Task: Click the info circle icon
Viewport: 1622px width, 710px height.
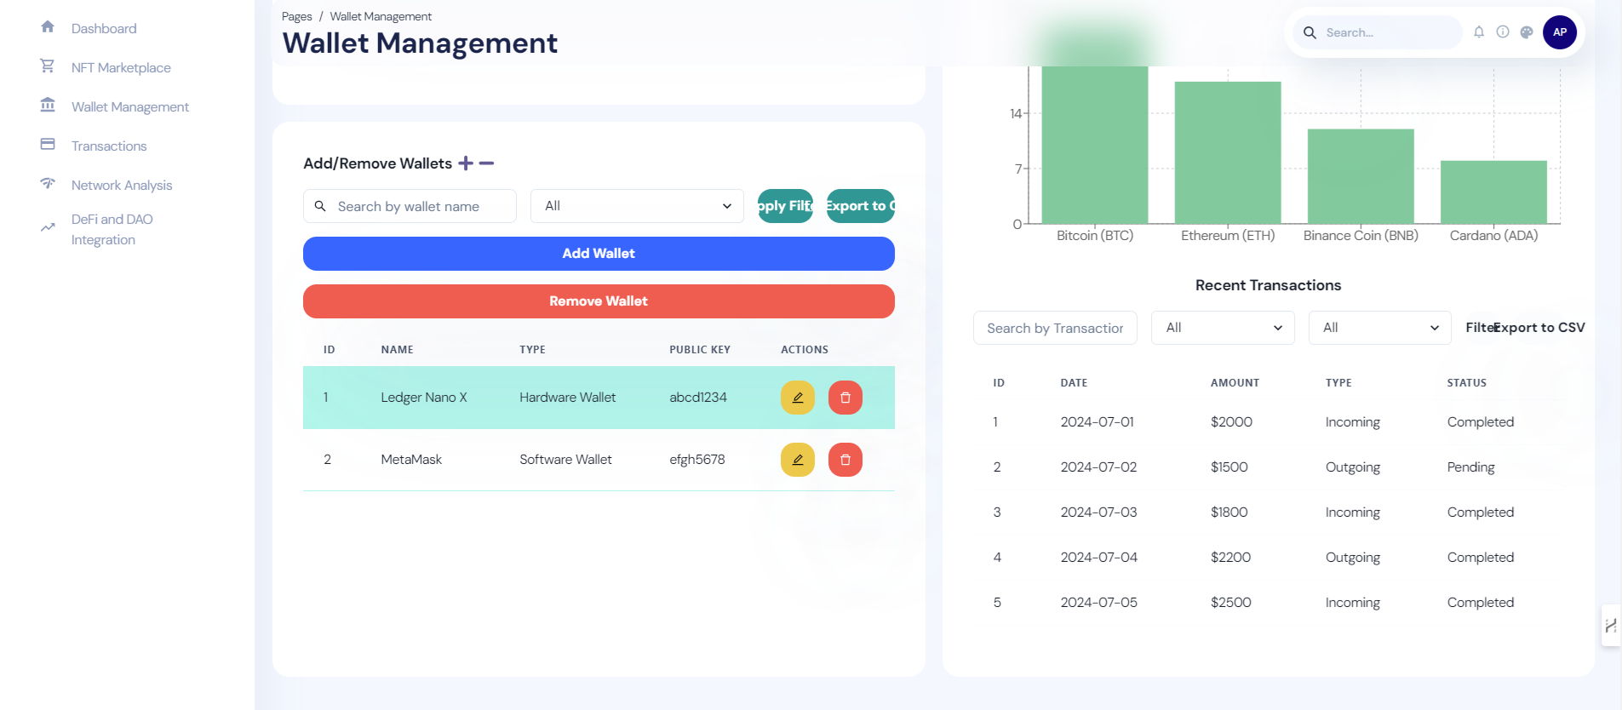Action: coord(1503,32)
